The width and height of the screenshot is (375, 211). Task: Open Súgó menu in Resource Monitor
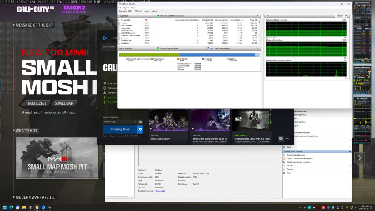tap(133, 8)
